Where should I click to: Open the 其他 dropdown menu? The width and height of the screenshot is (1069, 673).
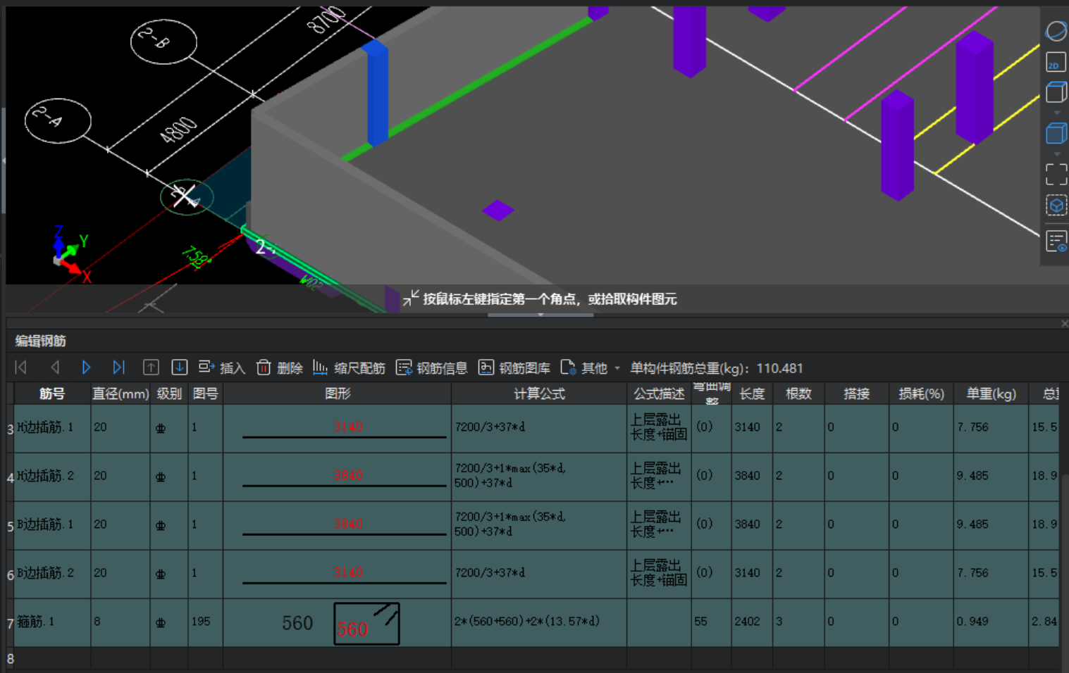click(591, 367)
